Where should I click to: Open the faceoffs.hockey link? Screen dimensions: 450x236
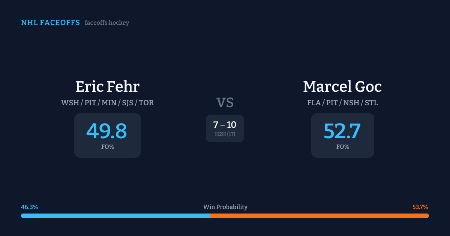pos(107,23)
